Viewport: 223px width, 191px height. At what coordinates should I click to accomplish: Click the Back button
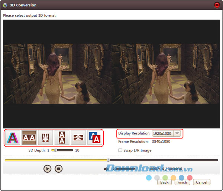click(164, 182)
